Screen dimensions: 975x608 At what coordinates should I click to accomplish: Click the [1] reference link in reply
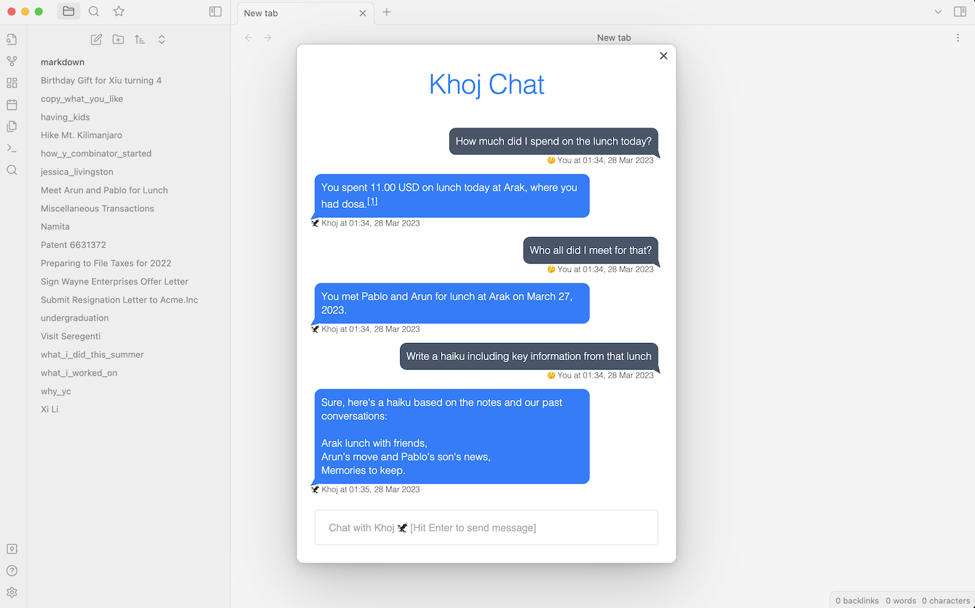point(372,202)
